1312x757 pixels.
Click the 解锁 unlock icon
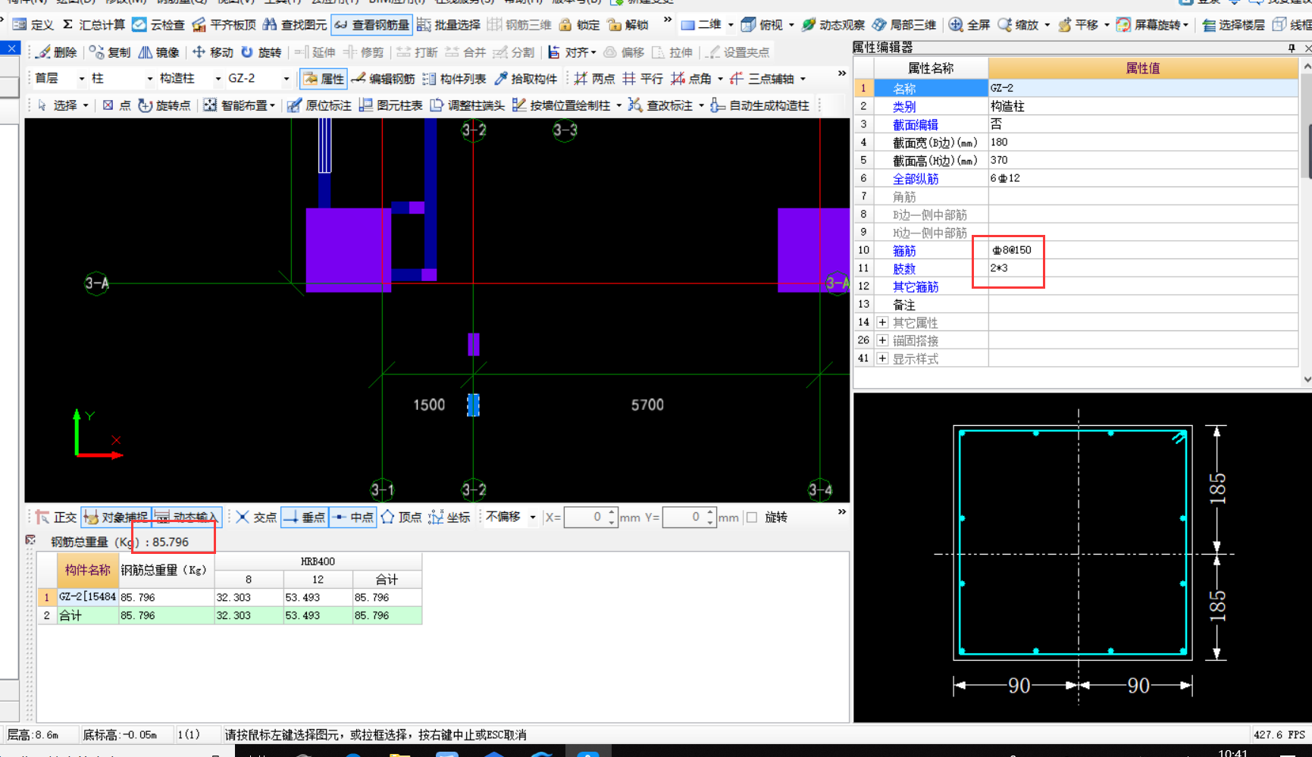(628, 25)
